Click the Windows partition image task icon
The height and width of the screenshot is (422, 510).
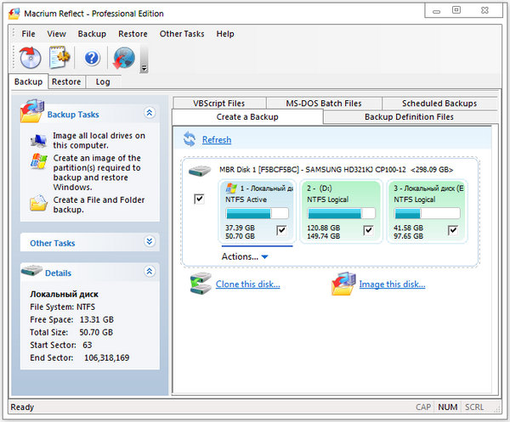pos(38,163)
